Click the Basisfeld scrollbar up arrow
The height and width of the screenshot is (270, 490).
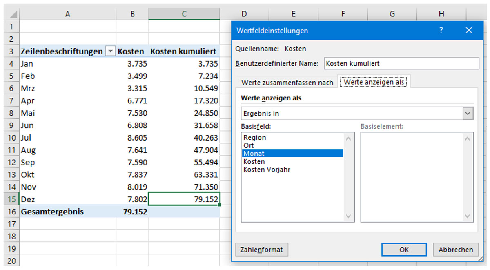348,138
